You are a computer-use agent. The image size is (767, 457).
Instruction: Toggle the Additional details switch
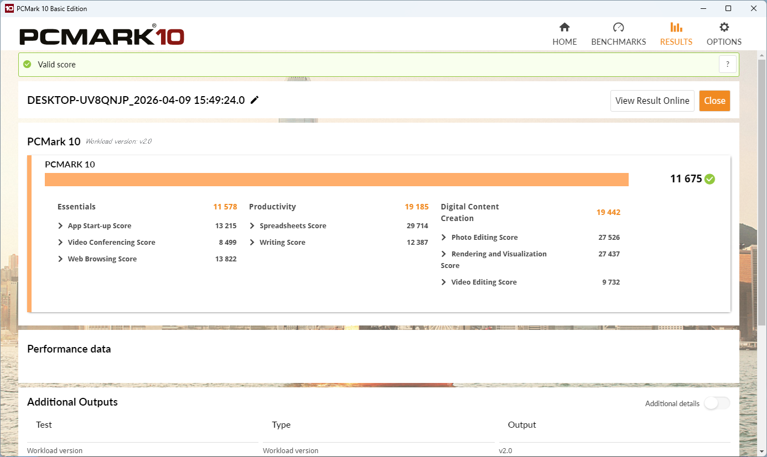(x=717, y=403)
